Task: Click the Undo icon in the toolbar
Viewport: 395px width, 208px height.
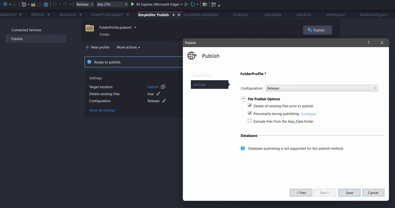Action: (x=54, y=4)
